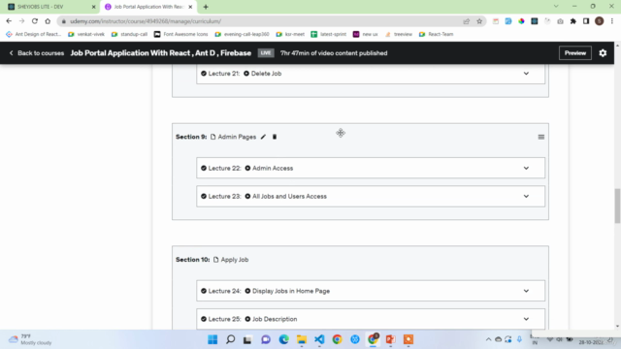Open latest-sprint bookmark
The height and width of the screenshot is (349, 621).
tap(329, 35)
